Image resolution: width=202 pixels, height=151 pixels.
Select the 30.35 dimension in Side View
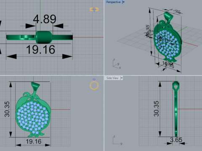(x=157, y=109)
